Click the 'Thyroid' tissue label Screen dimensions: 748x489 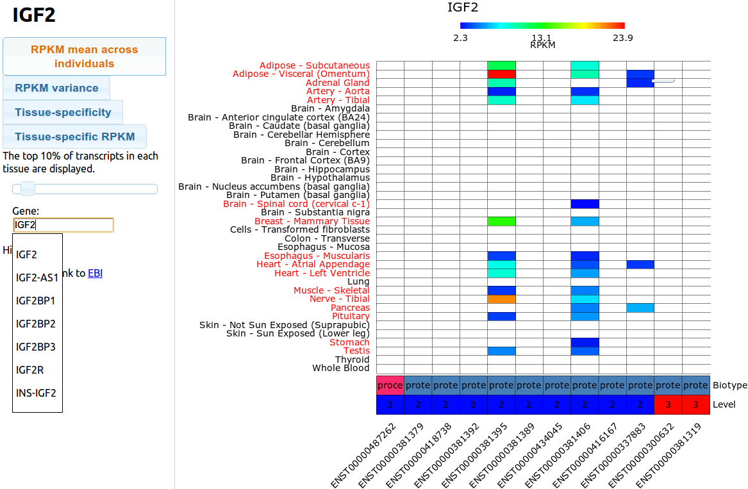[x=352, y=360]
